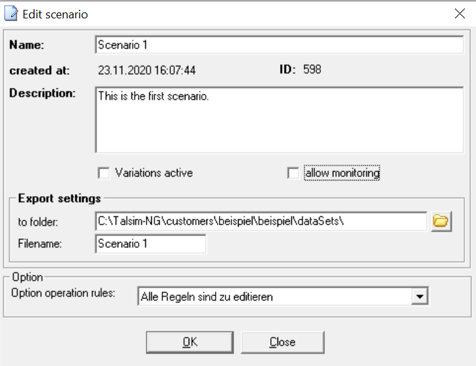Click the 'to folder' path input field

coord(260,222)
